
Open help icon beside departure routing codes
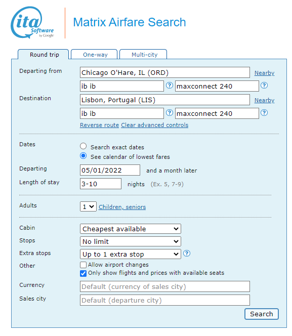[x=170, y=86]
